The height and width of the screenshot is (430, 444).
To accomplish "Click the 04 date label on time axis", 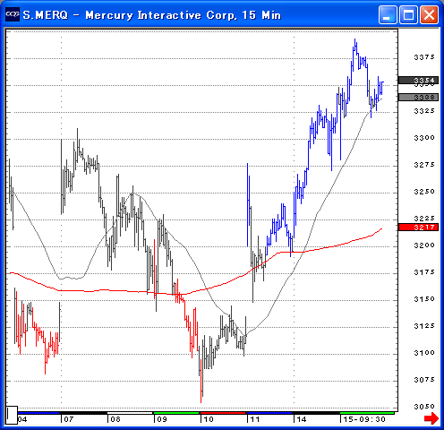I will point(22,419).
